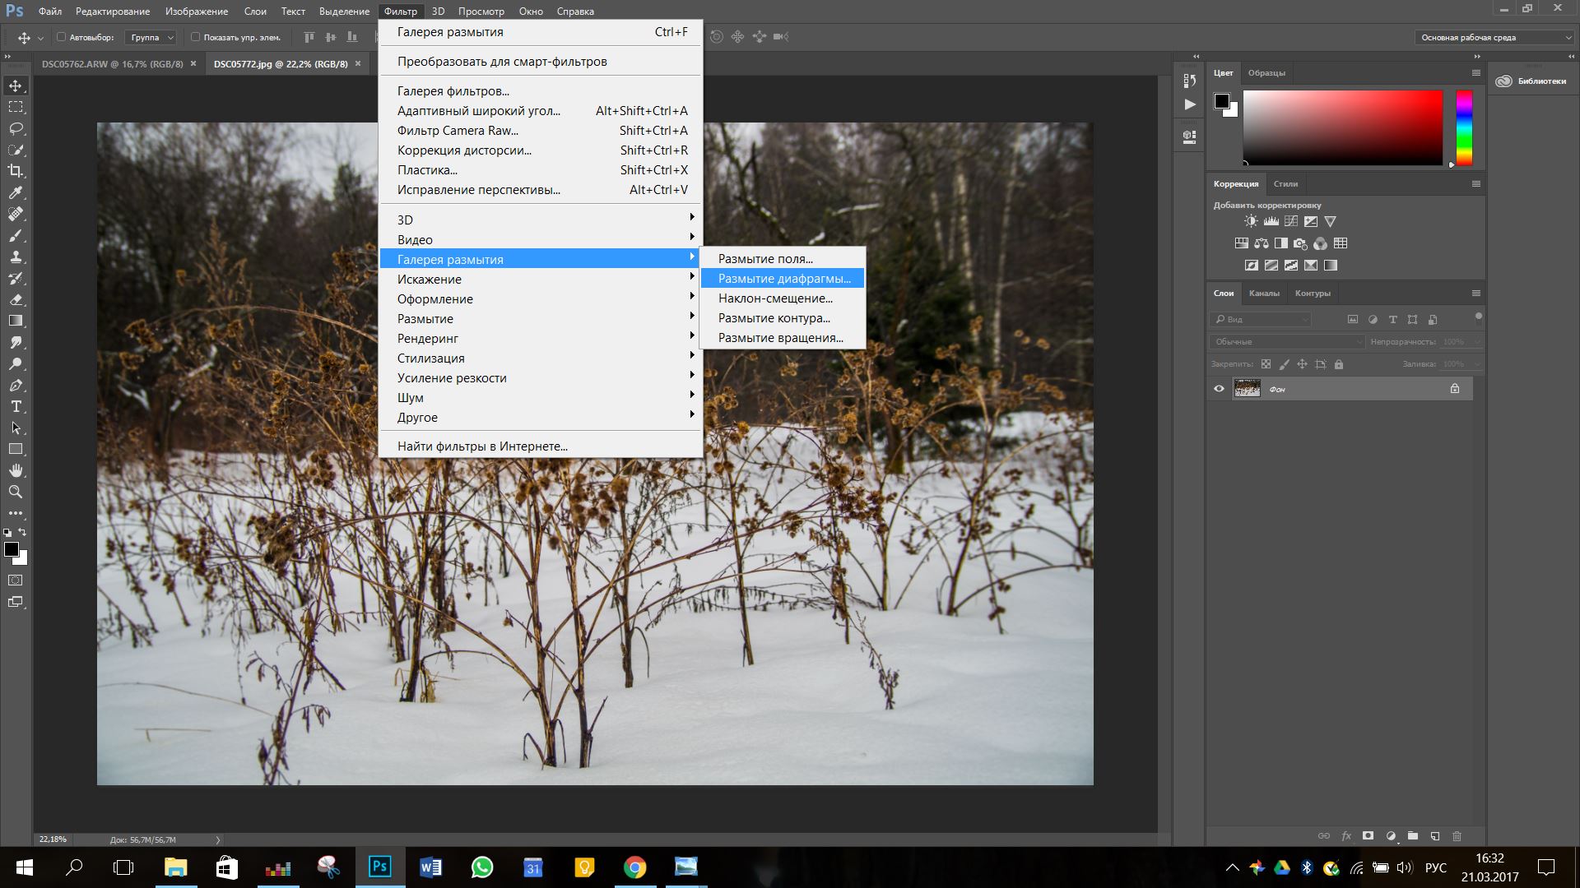This screenshot has width=1580, height=888.
Task: Open the Группа auto-select dropdown
Action: point(151,37)
